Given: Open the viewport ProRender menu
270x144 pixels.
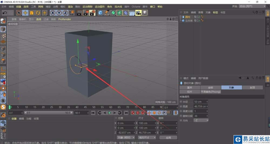Looking at the screenshot, I should [x=65, y=19].
